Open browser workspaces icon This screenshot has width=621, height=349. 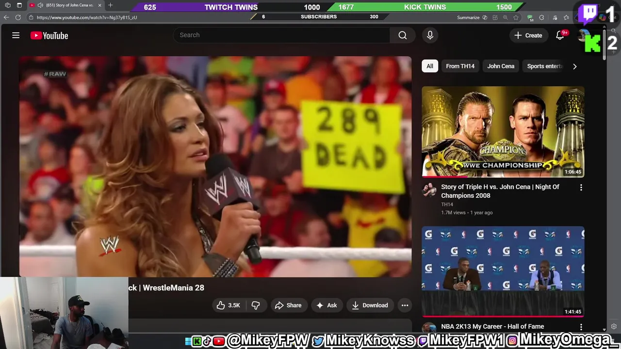pos(7,5)
